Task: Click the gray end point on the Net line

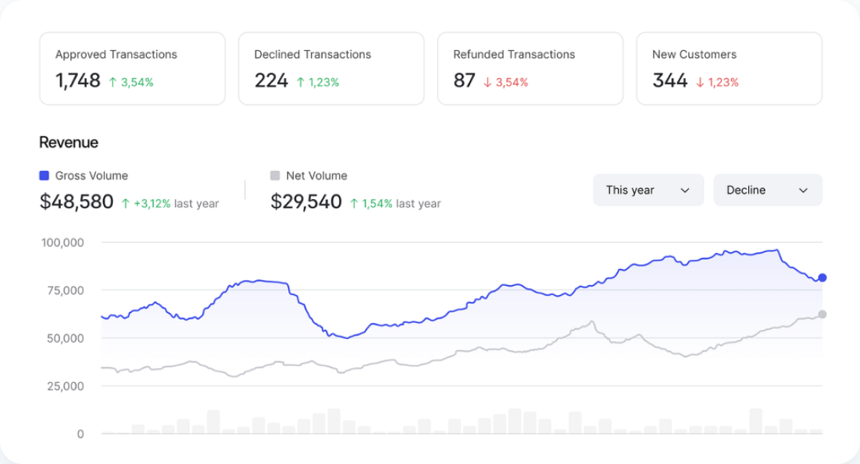Action: [822, 314]
